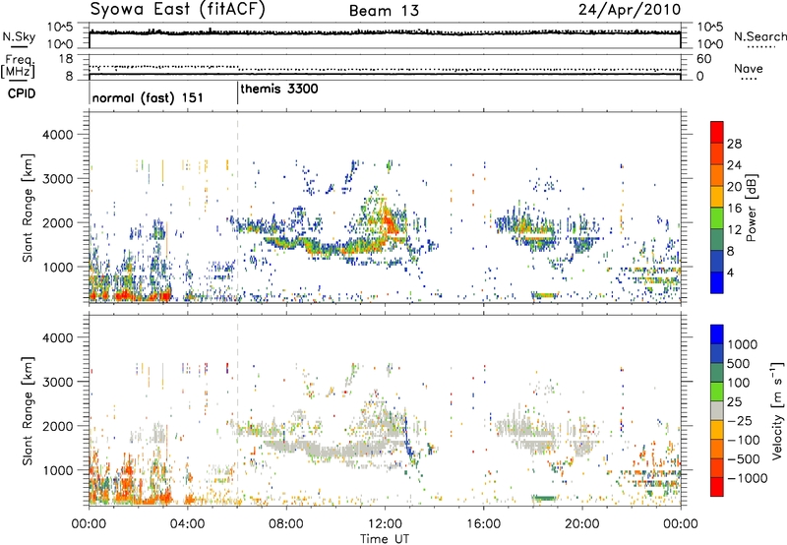This screenshot has height=545, width=787.
Task: Click the '-500' Velocity colorbar tick label
Action: click(743, 458)
